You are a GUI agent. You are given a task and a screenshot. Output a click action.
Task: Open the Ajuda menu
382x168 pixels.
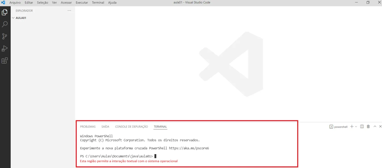click(112, 2)
